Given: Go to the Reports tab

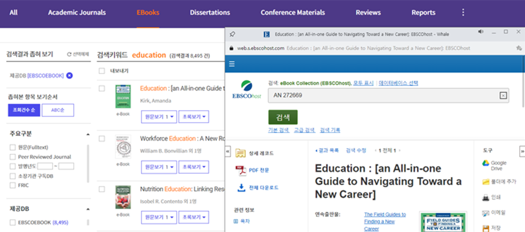Looking at the screenshot, I should click(x=423, y=13).
